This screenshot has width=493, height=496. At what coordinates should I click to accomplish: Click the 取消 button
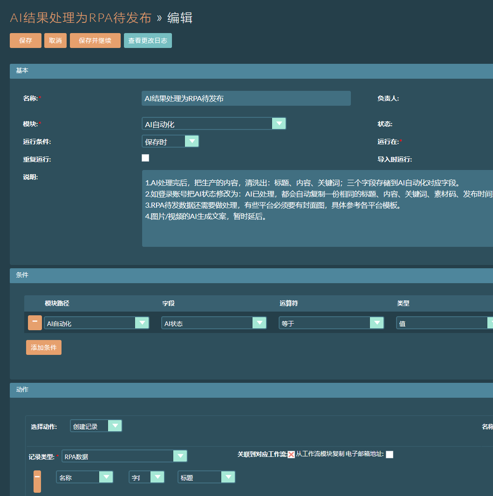pos(55,41)
